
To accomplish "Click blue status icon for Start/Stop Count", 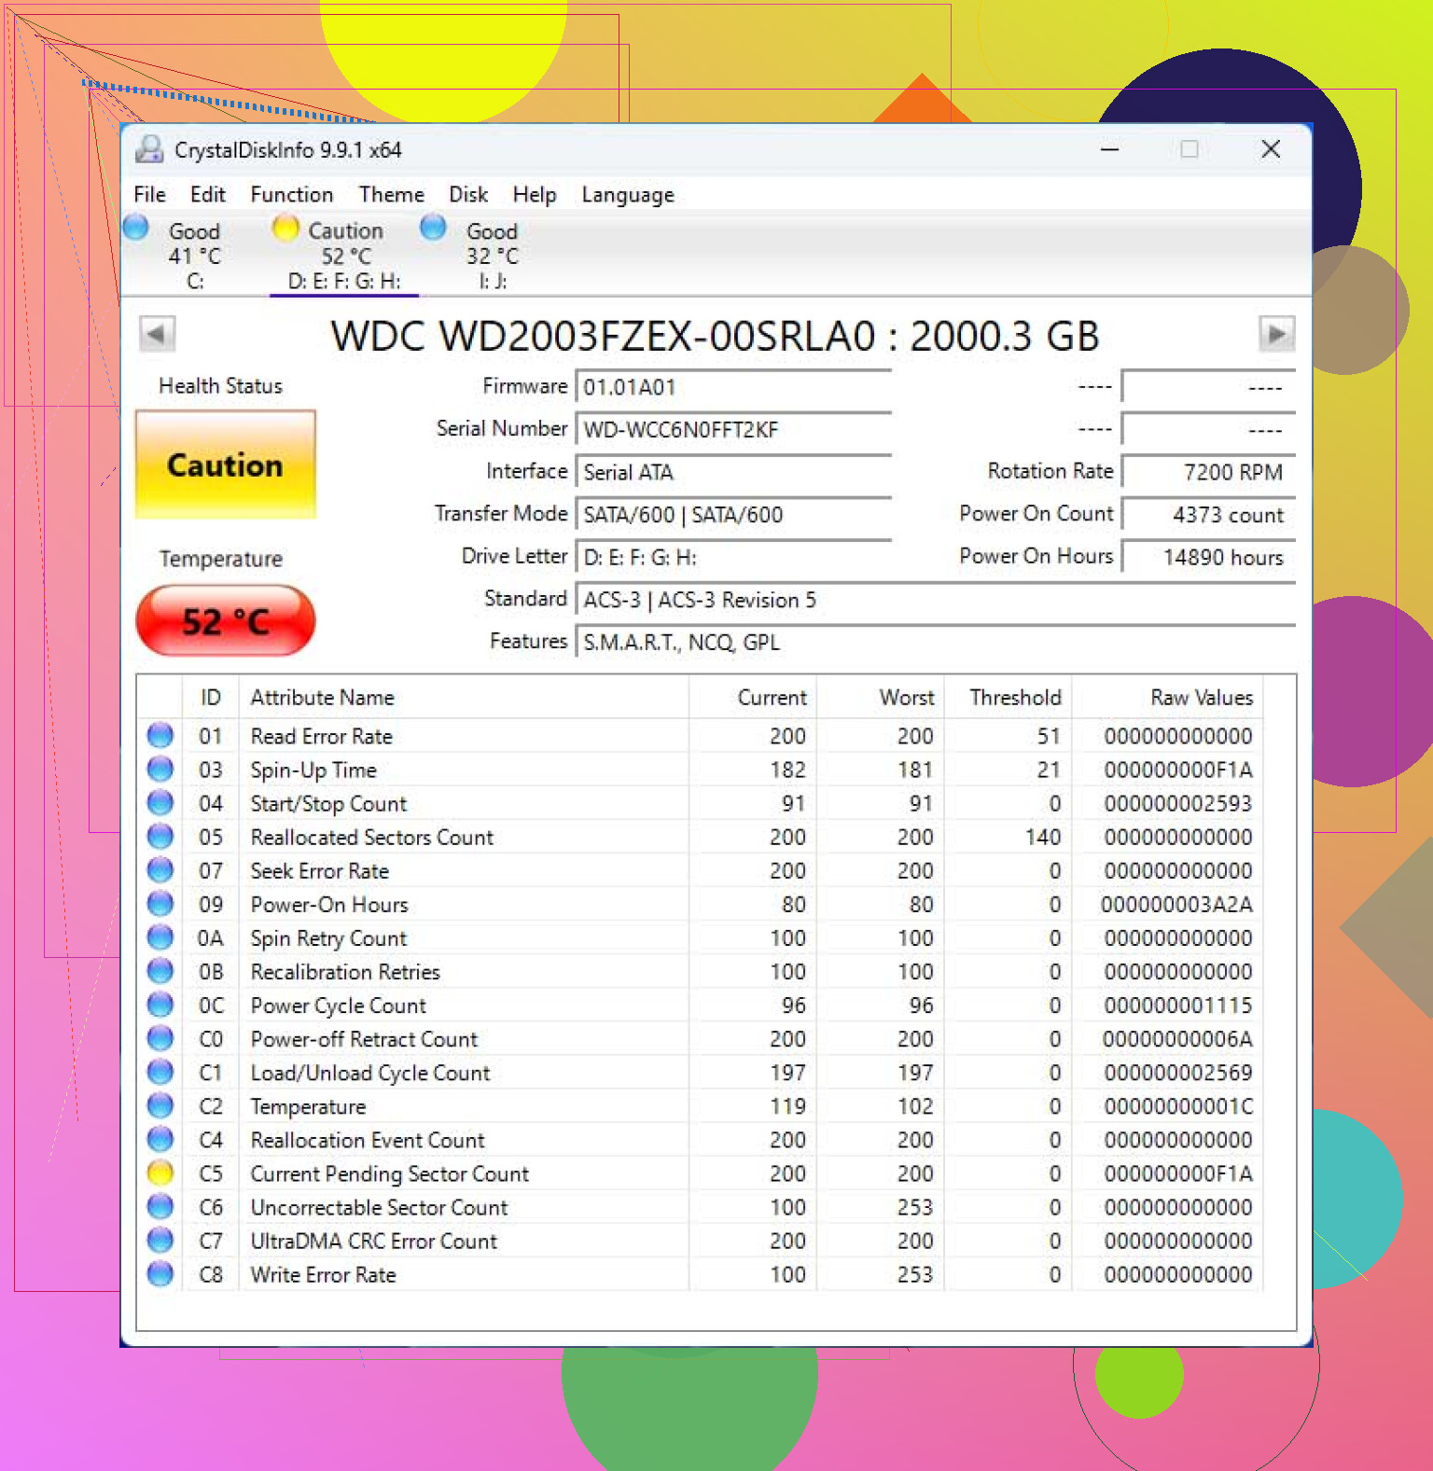I will point(160,802).
